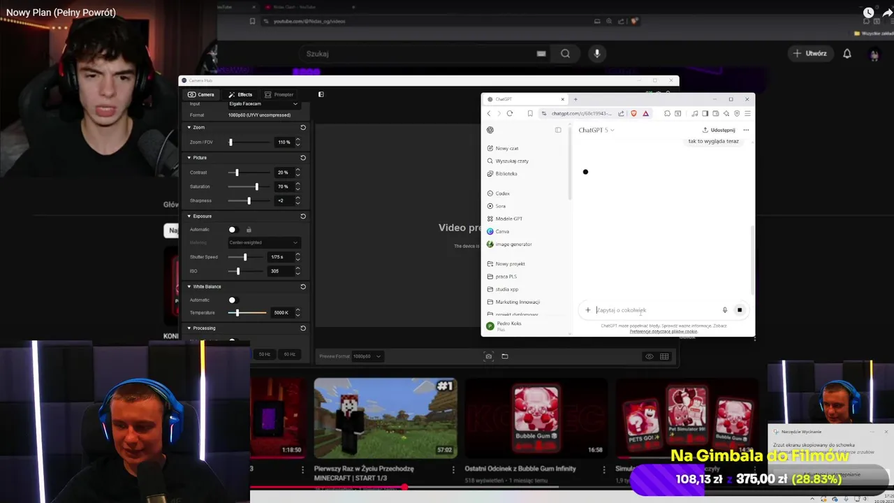Screen dimensions: 894x503
Task: Click the exposure lock icon
Action: click(249, 230)
